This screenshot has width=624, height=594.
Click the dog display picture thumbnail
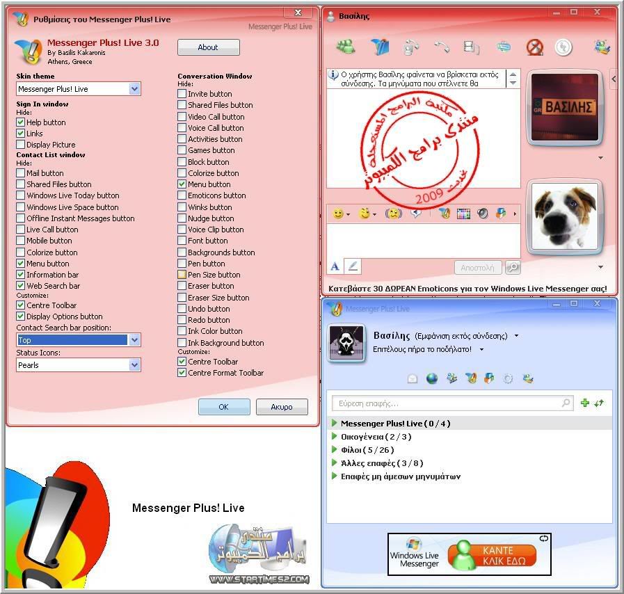[565, 216]
